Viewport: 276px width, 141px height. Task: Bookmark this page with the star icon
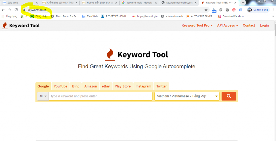pyautogui.click(x=206, y=10)
